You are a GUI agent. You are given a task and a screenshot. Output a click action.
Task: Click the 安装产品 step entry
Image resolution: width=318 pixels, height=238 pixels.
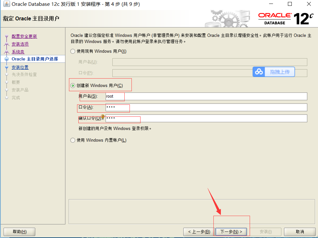pos(20,90)
